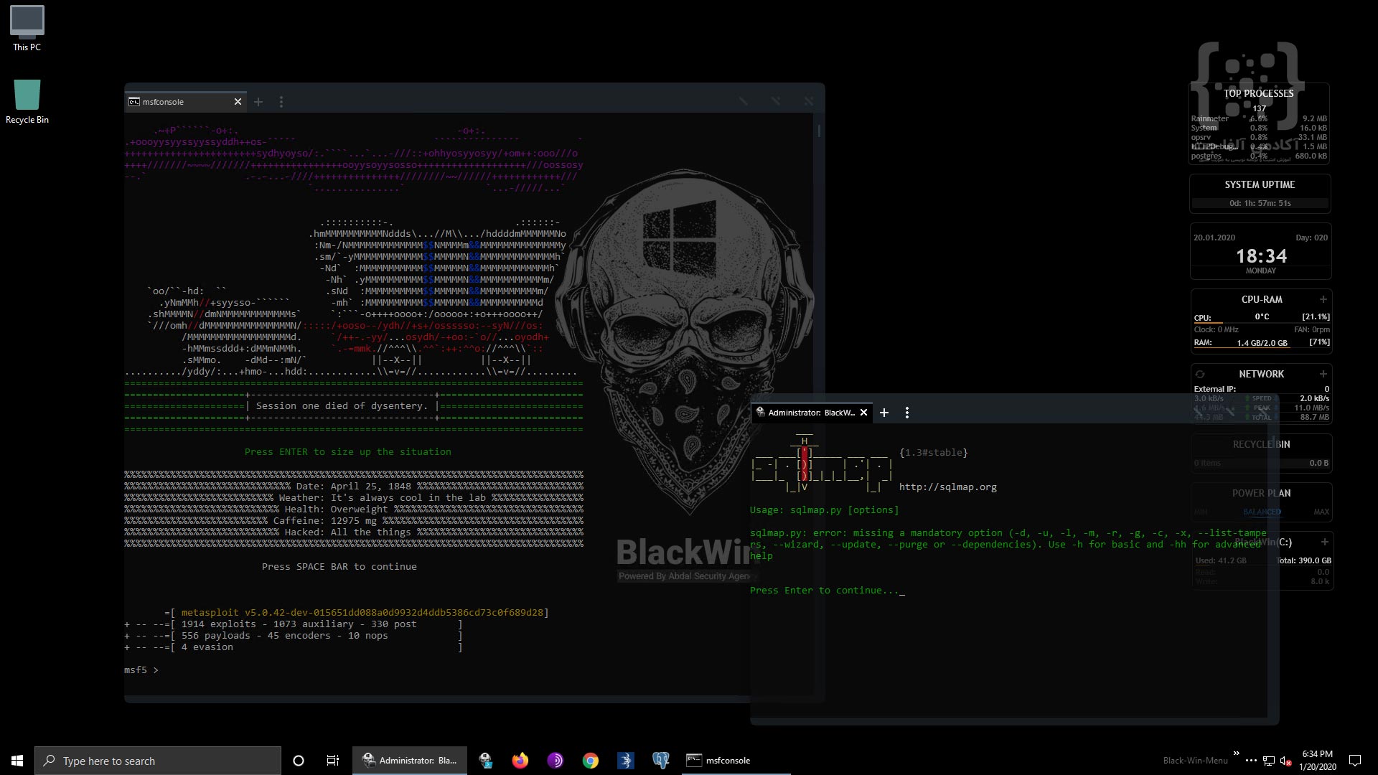Click the SYSTEM UPTIME widget

(1260, 194)
